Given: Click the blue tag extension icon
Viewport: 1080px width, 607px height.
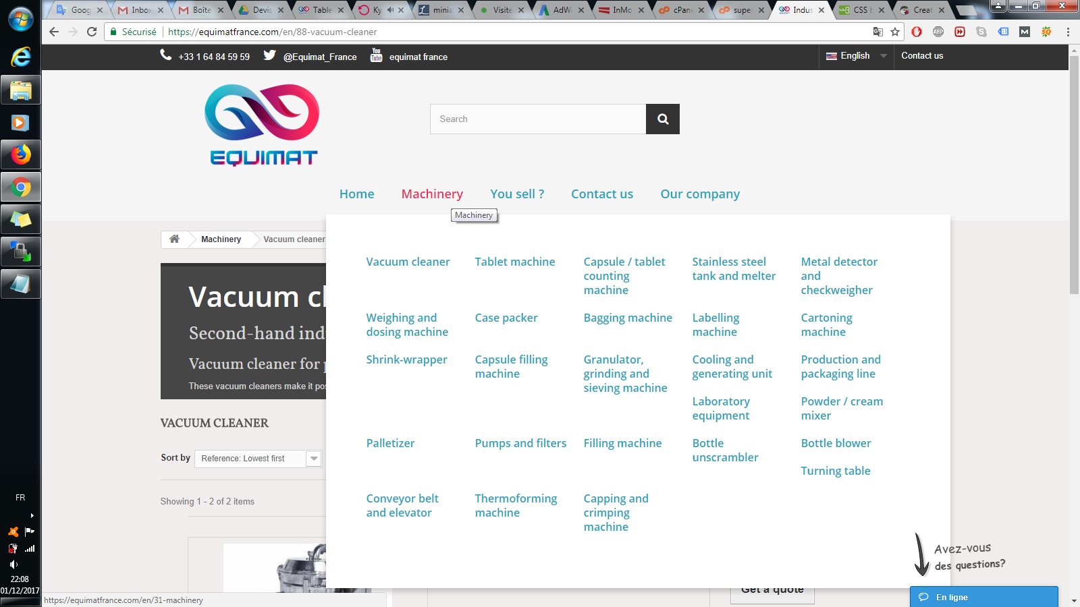Looking at the screenshot, I should click(x=1003, y=32).
